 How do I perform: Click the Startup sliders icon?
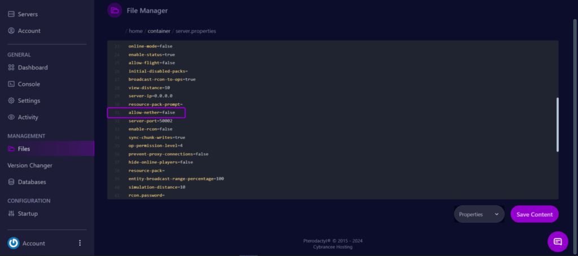click(11, 214)
